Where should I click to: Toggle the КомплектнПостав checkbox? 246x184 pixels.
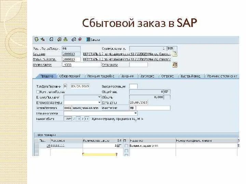38,92
